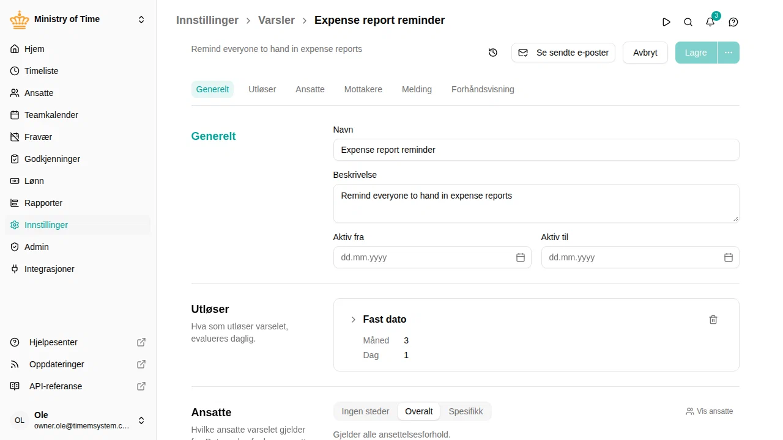Click the Lagre button
This screenshot has width=783, height=440.
pos(696,53)
